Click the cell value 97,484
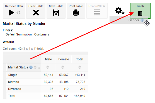The height and width of the screenshot is (103, 155). click(x=64, y=96)
